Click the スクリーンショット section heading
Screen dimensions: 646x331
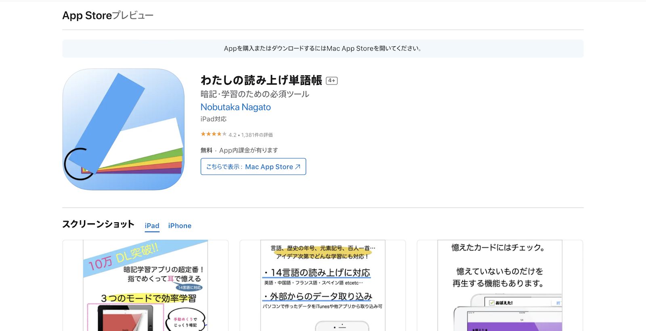pos(98,224)
